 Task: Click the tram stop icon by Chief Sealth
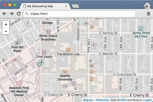click(x=42, y=62)
